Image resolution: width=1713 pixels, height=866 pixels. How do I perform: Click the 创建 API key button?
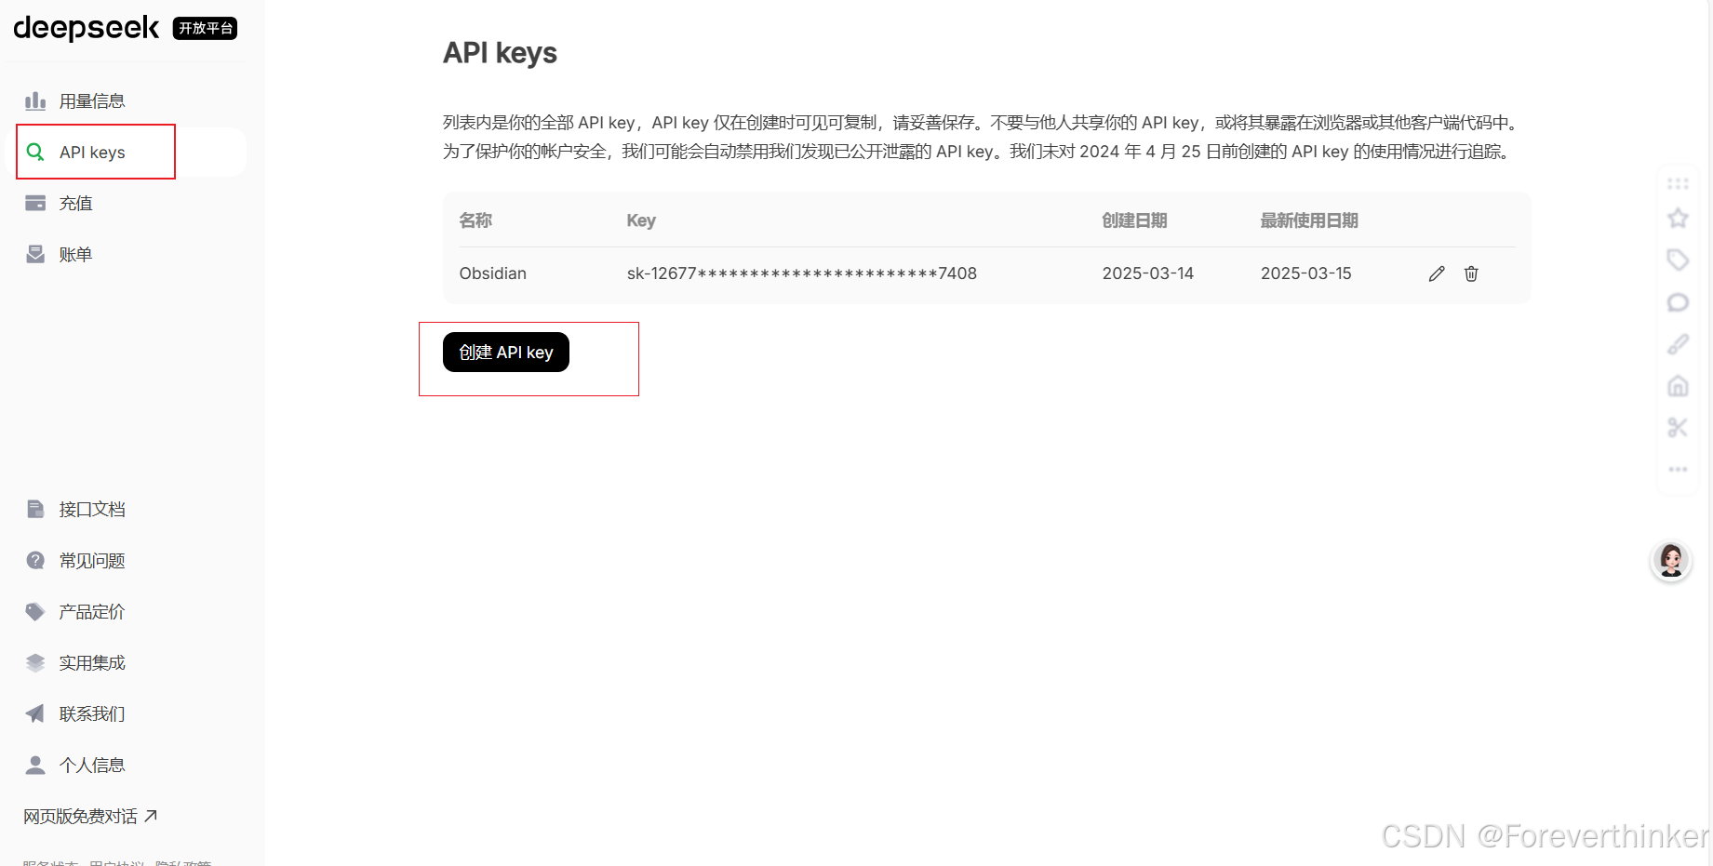tap(506, 353)
